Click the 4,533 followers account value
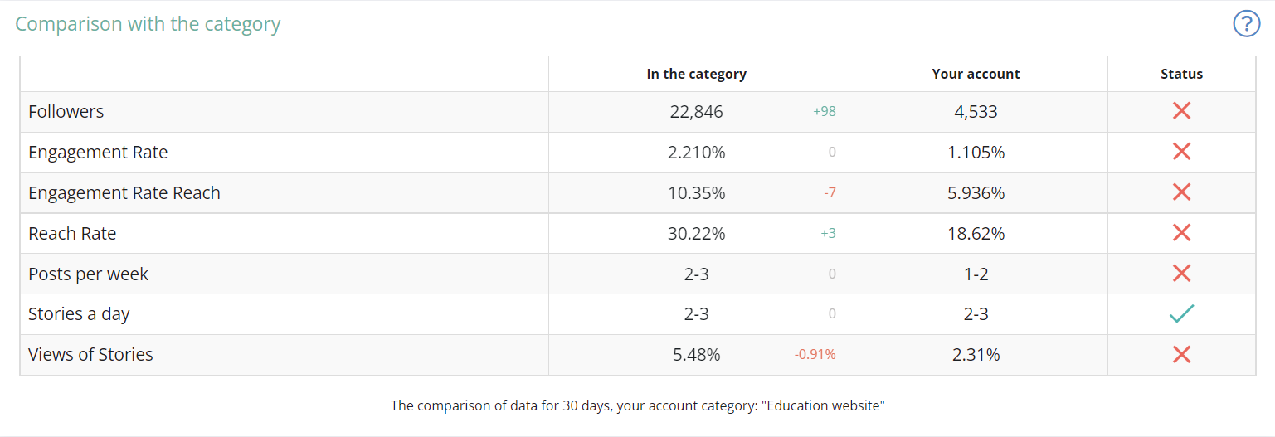The width and height of the screenshot is (1275, 437). 976,111
